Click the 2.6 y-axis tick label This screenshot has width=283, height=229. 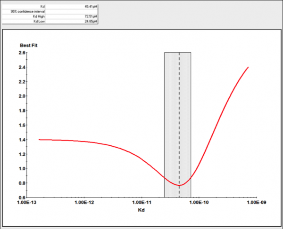23,53
